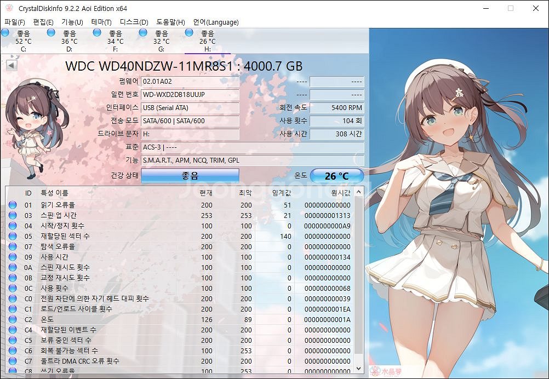Click the 좋음 health status button

coord(190,175)
